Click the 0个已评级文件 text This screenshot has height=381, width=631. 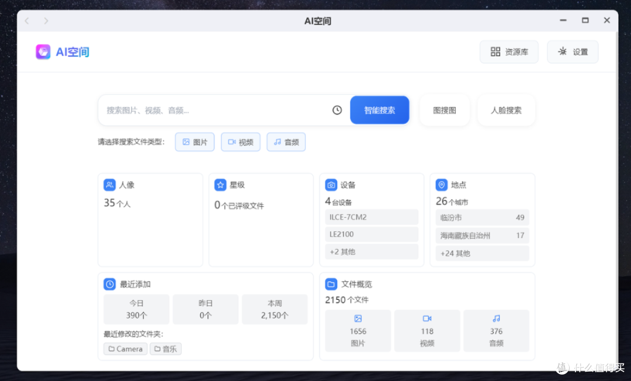pyautogui.click(x=239, y=205)
